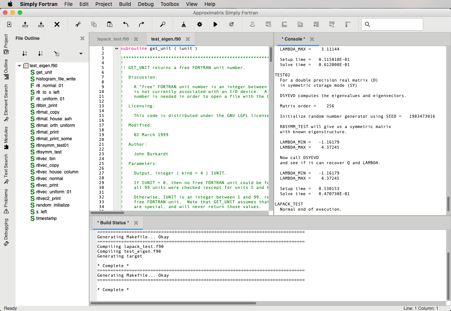Screen dimensions: 451x311
Task: Click the Console vertical scrollbar thumb
Action: click(x=448, y=204)
